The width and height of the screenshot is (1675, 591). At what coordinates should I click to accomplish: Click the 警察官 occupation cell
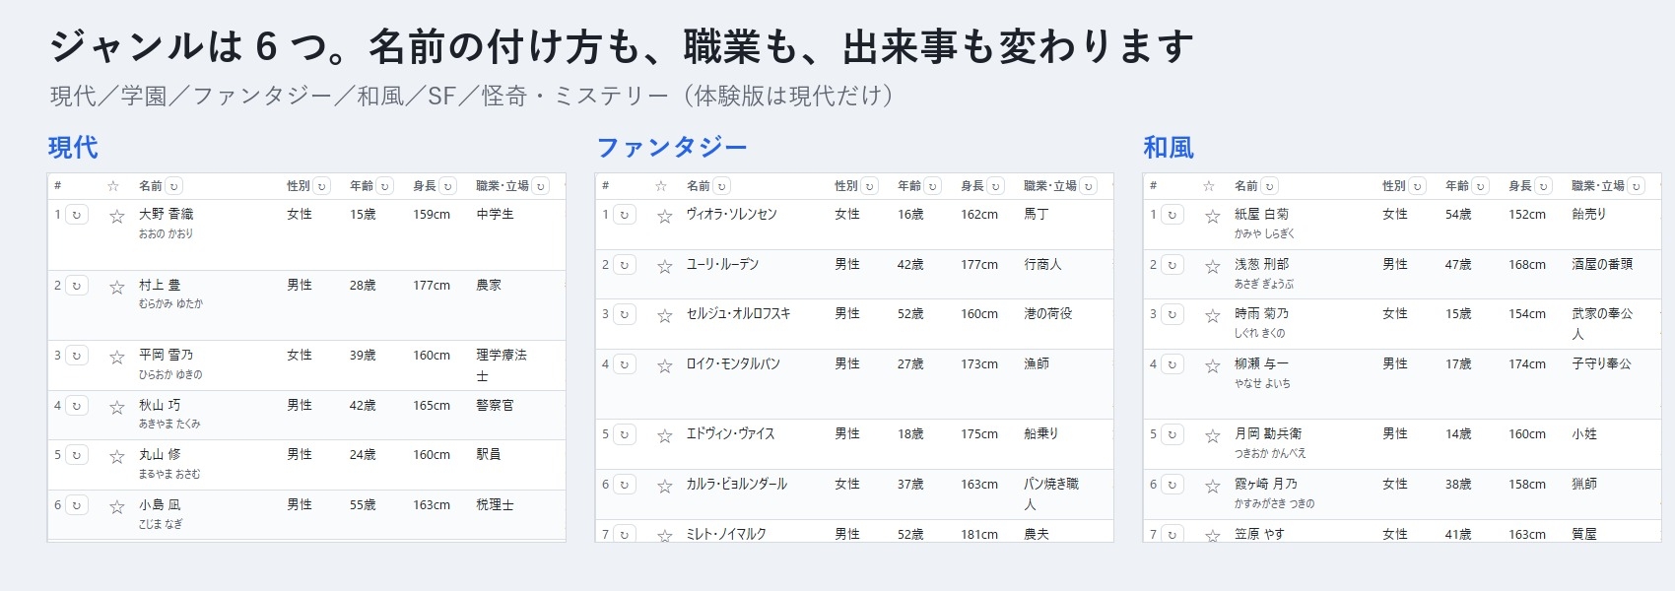tap(495, 405)
